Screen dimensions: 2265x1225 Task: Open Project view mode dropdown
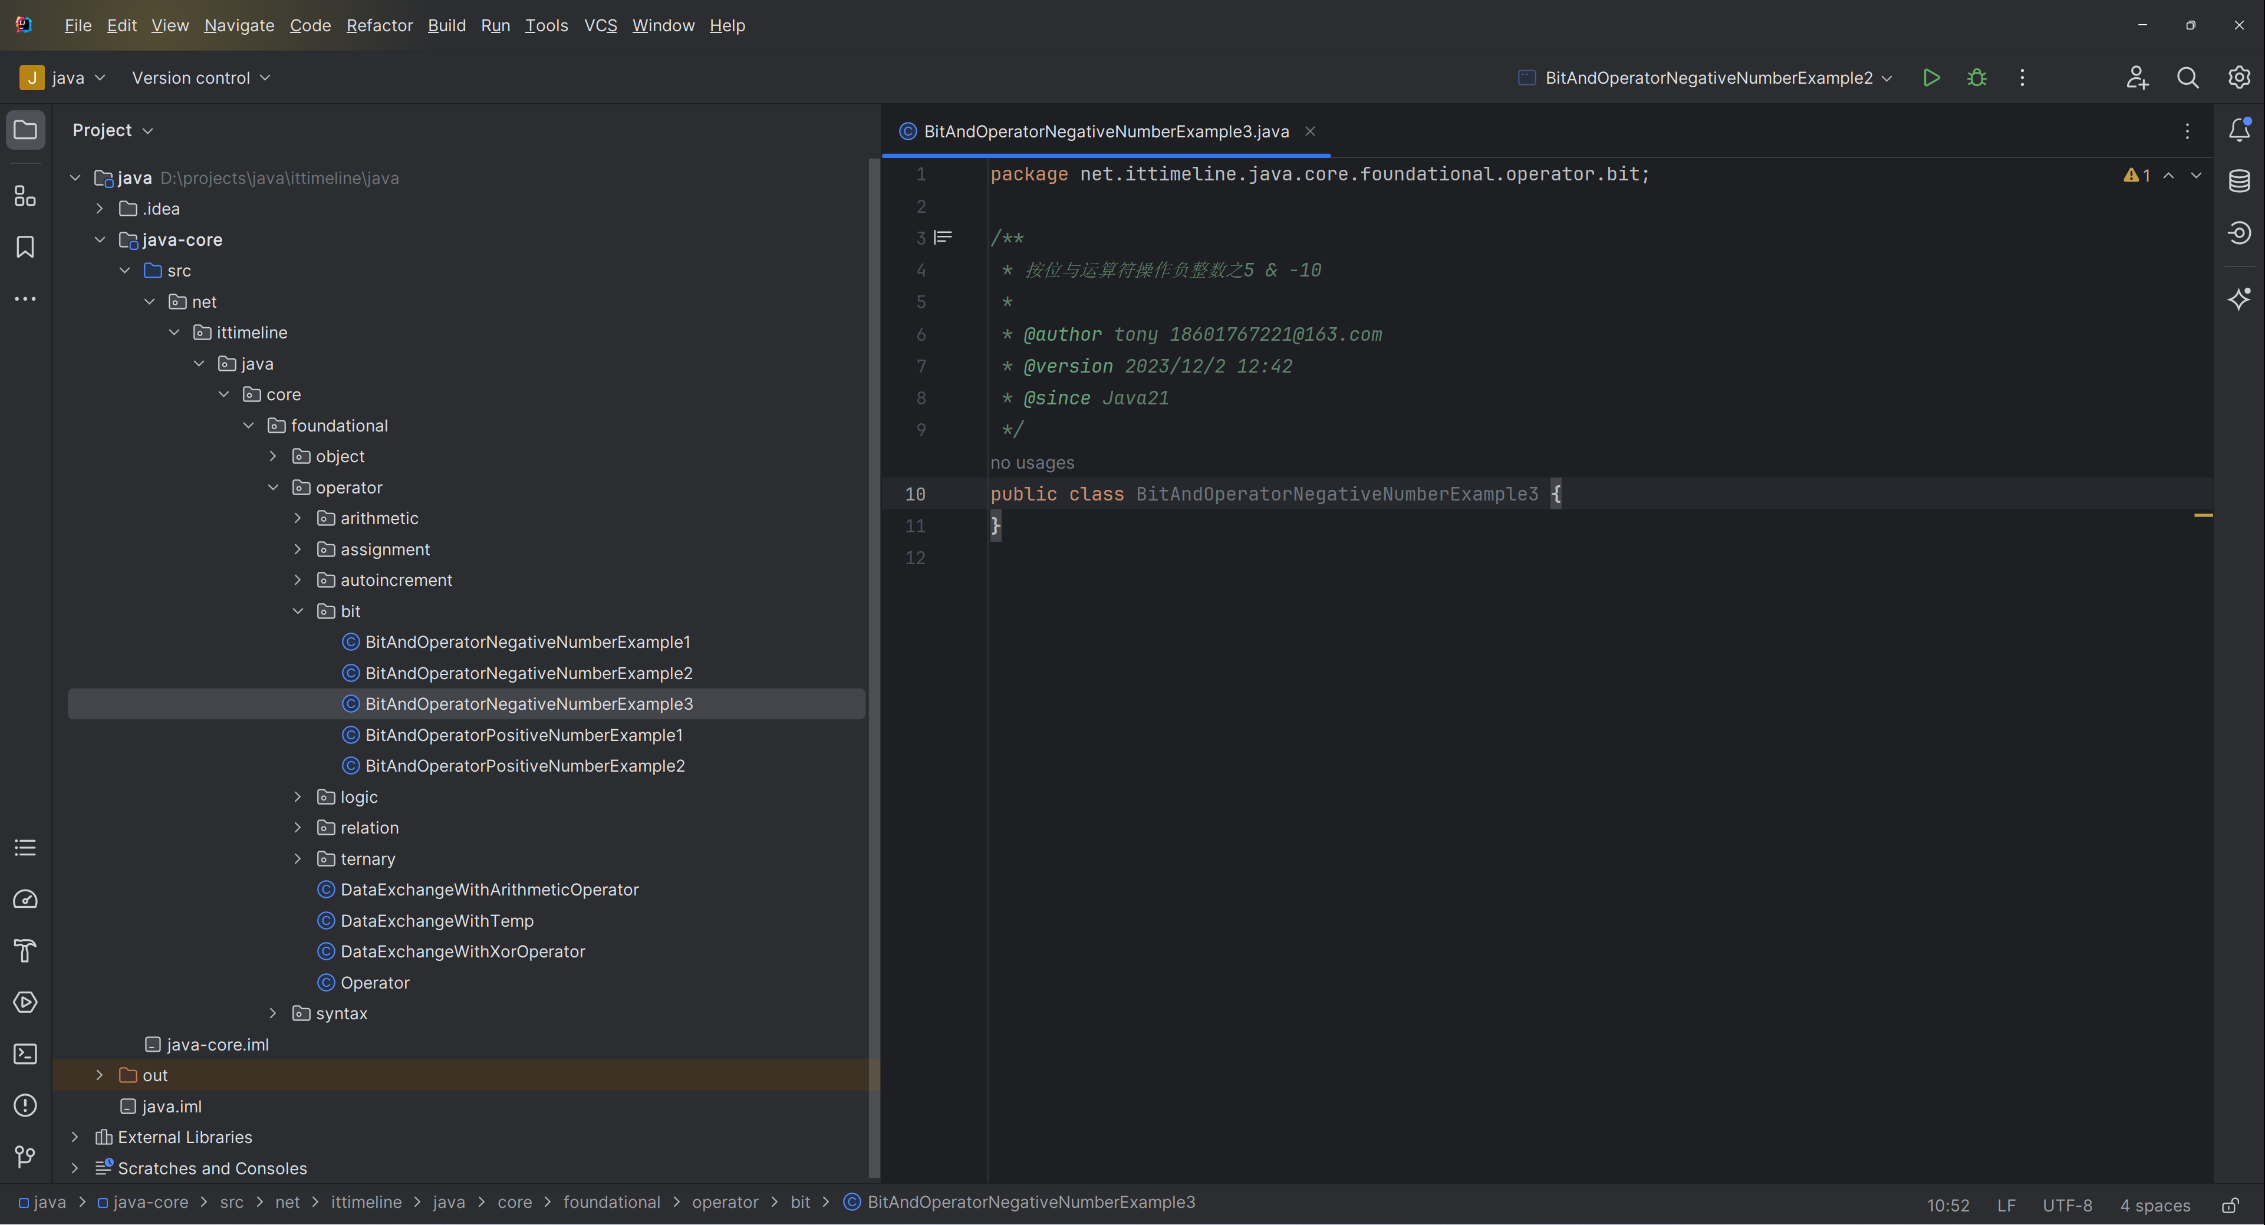coord(113,130)
